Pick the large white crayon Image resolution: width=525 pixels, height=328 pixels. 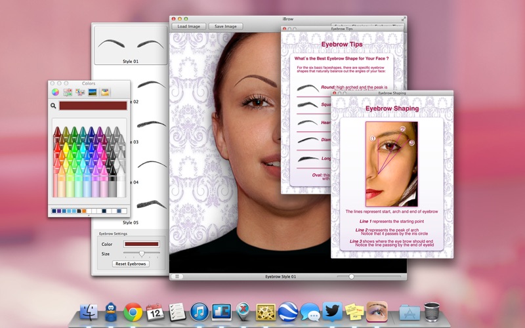click(x=121, y=182)
